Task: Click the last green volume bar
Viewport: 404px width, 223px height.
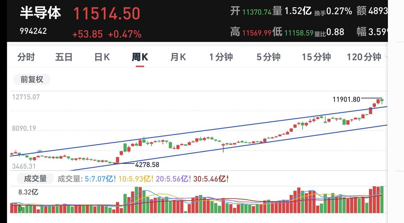Action: 382,199
